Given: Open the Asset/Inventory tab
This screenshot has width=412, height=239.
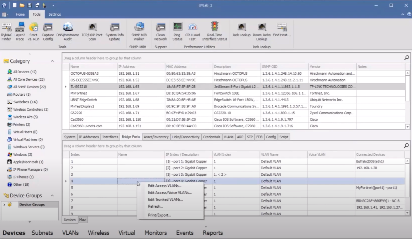Looking at the screenshot, I should click(156, 137).
